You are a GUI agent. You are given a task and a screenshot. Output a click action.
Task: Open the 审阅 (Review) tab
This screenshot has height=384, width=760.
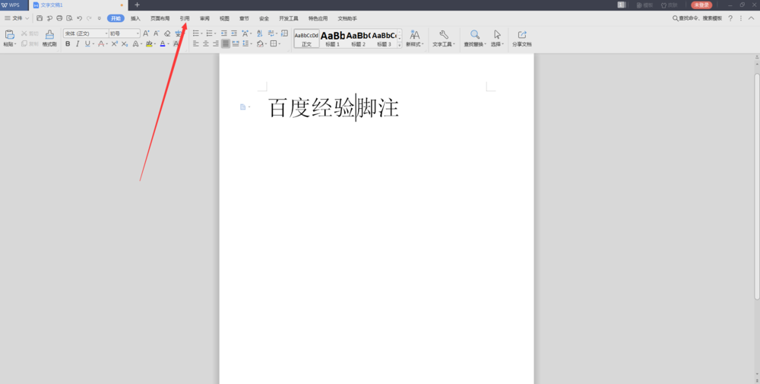pos(204,18)
